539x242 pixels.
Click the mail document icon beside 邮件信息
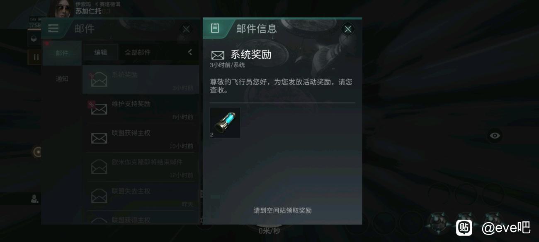tap(215, 28)
